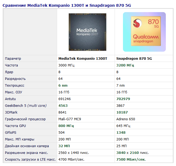Image resolution: width=176 pixels, height=166 pixels.
Task: Click the '32 МП' value
Action: coord(64,146)
